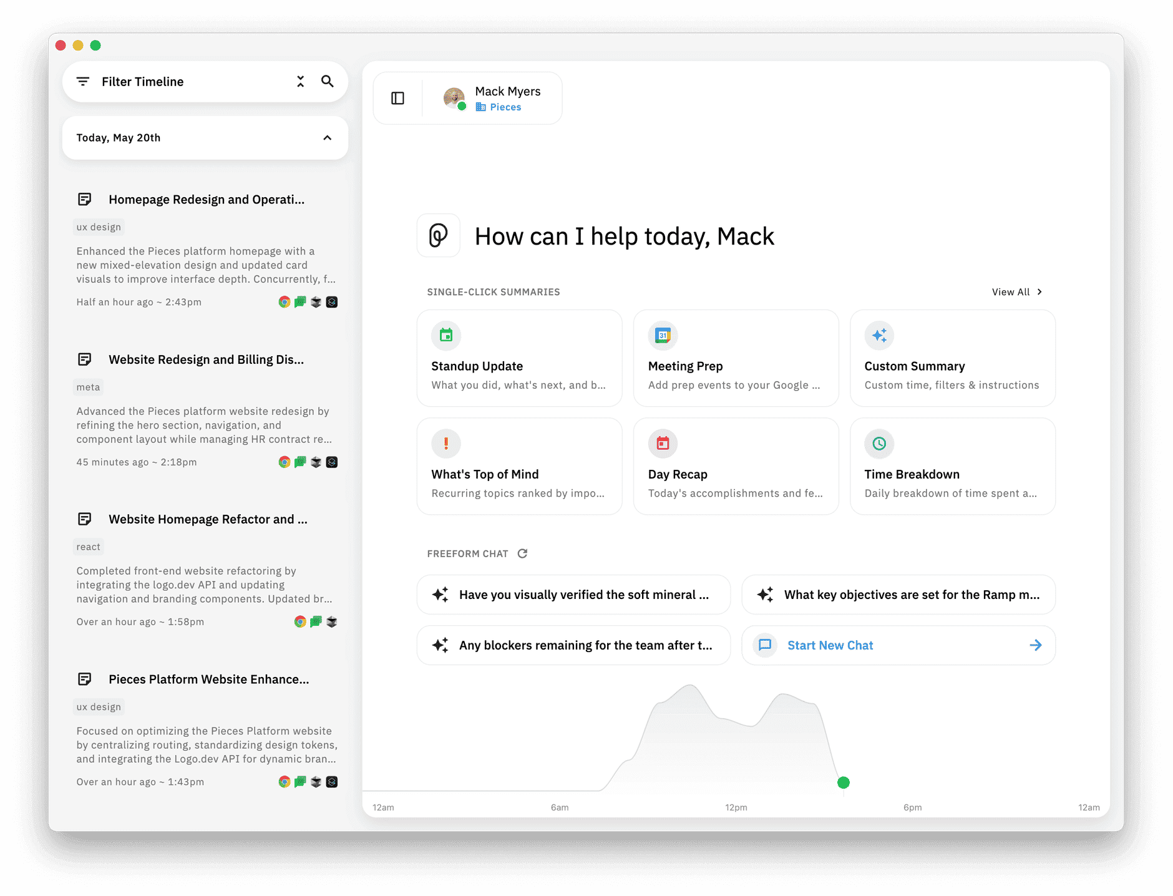Click the note icon on Pieces Platform entry
The height and width of the screenshot is (896, 1173).
point(85,679)
